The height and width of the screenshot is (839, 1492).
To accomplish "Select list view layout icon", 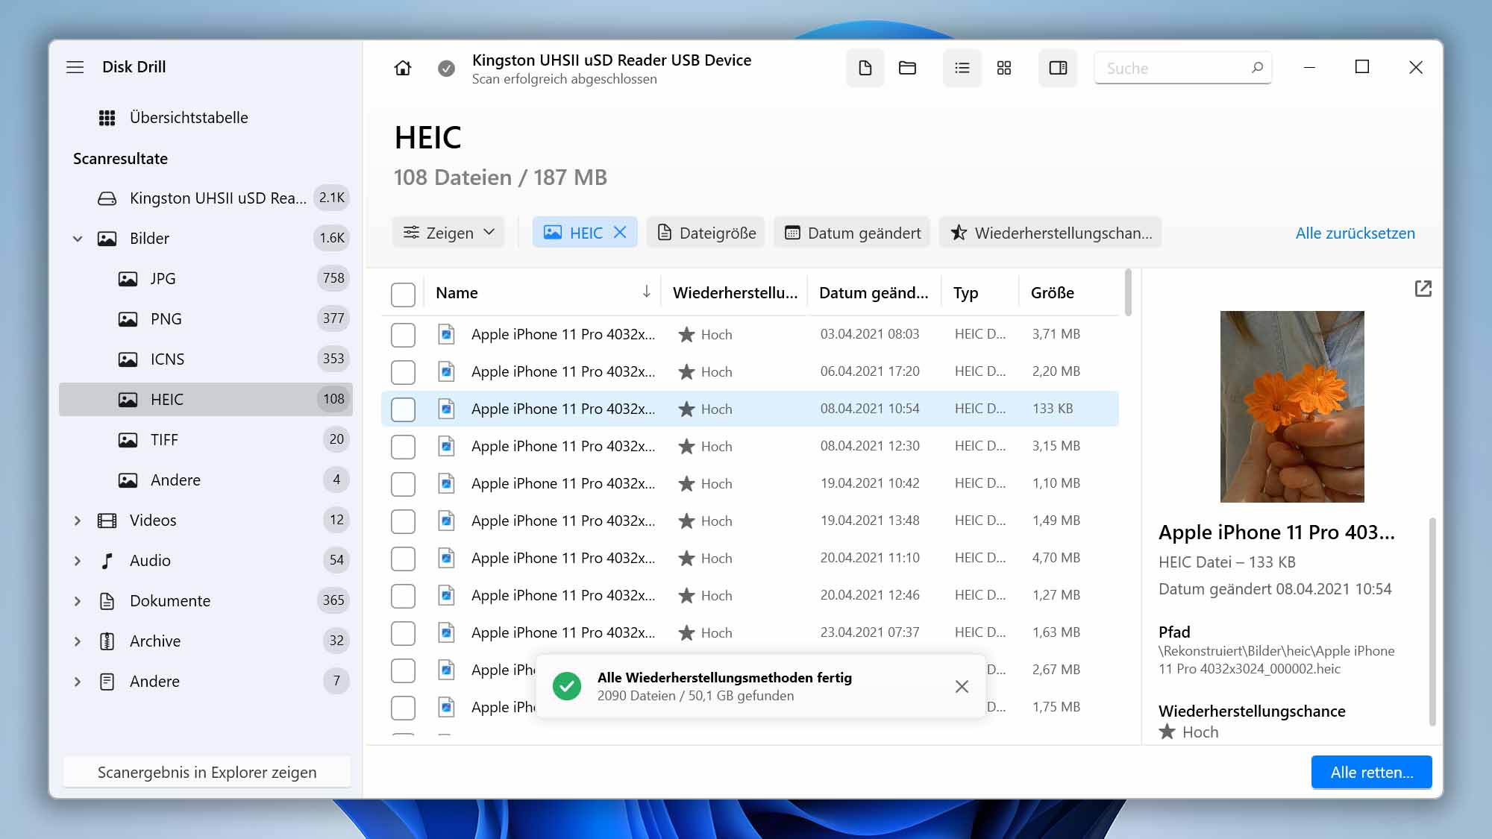I will (962, 68).
